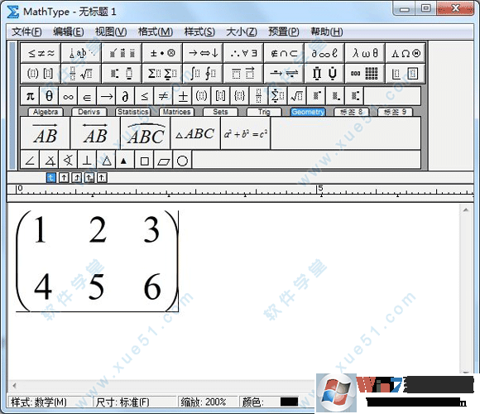Insert the circle symbol
The height and width of the screenshot is (414, 480).
[x=182, y=160]
